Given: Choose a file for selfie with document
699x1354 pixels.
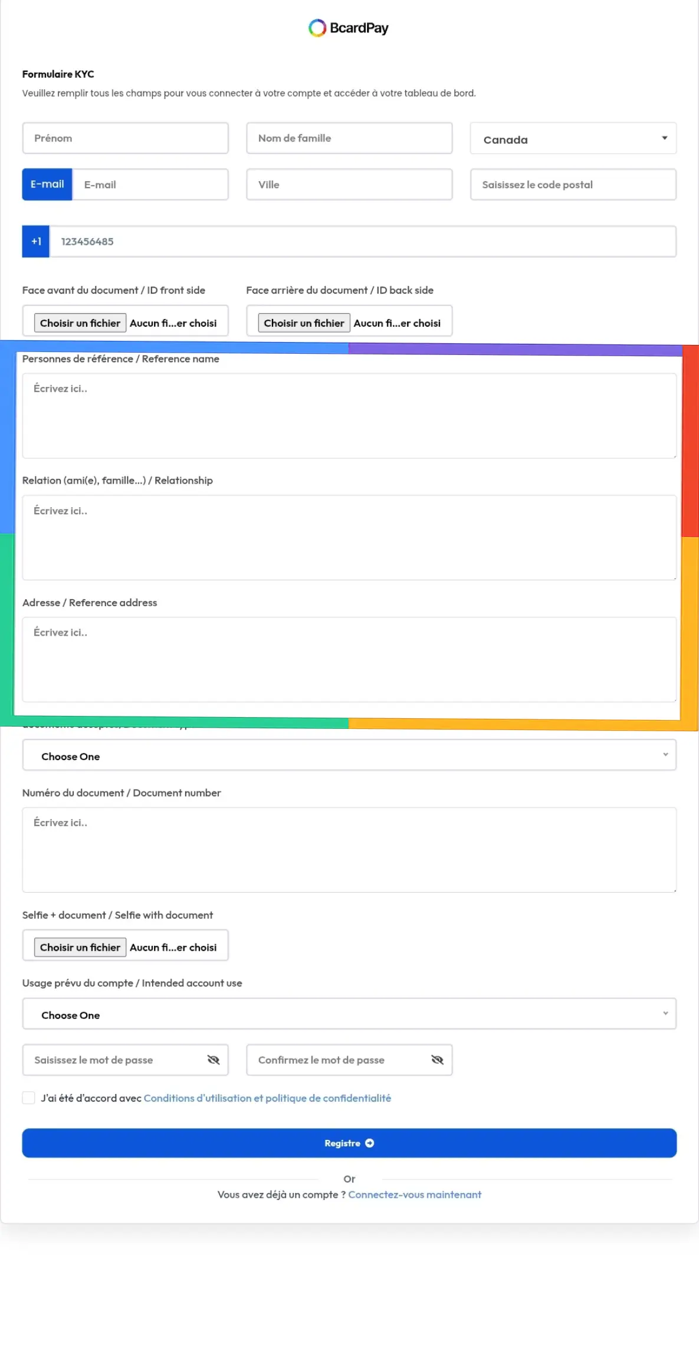Looking at the screenshot, I should (80, 947).
